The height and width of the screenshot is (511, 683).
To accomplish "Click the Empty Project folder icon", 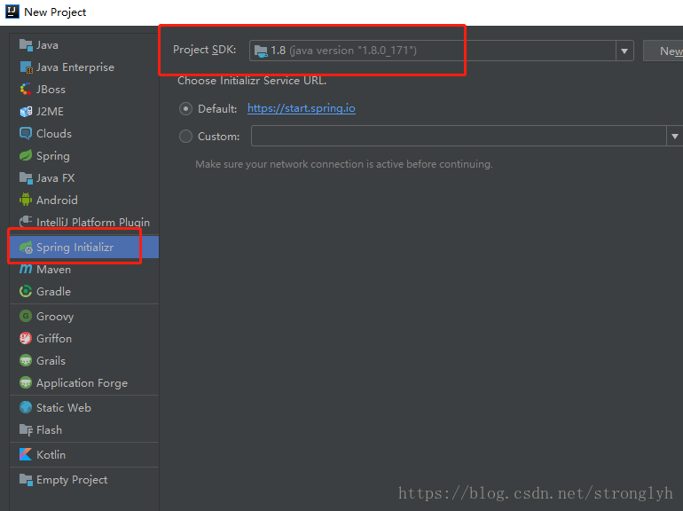I will (x=26, y=480).
